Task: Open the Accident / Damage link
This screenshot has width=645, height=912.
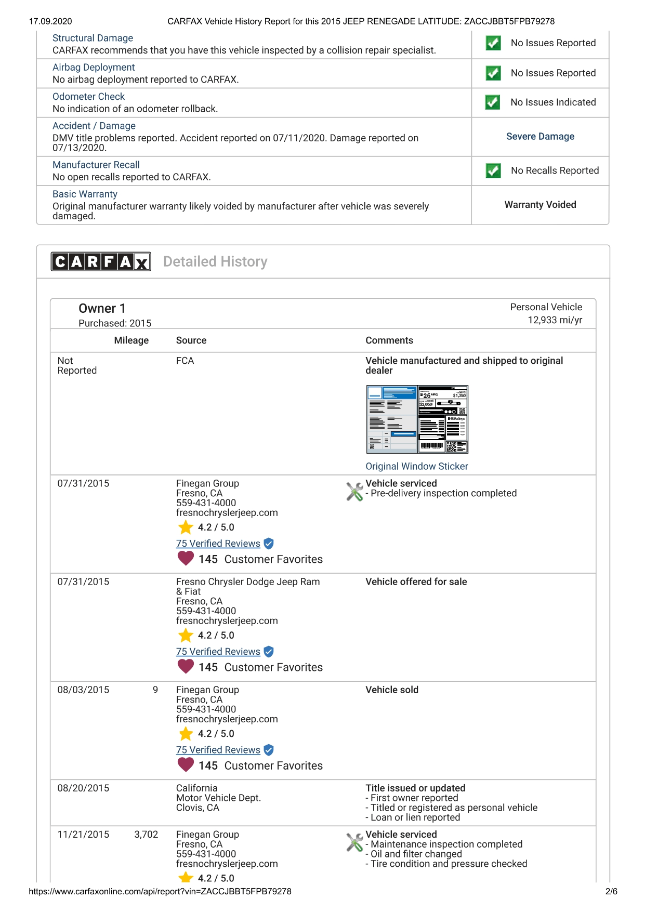Action: 94,125
